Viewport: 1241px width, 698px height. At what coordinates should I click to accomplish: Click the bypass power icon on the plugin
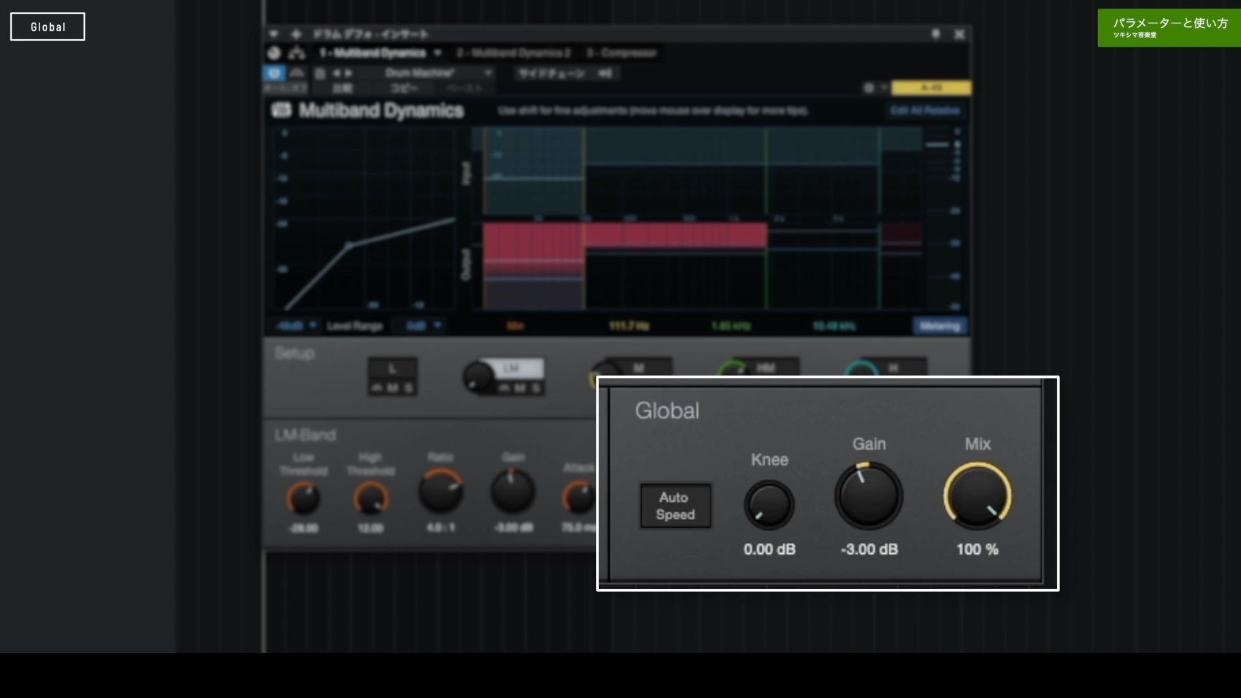point(273,73)
